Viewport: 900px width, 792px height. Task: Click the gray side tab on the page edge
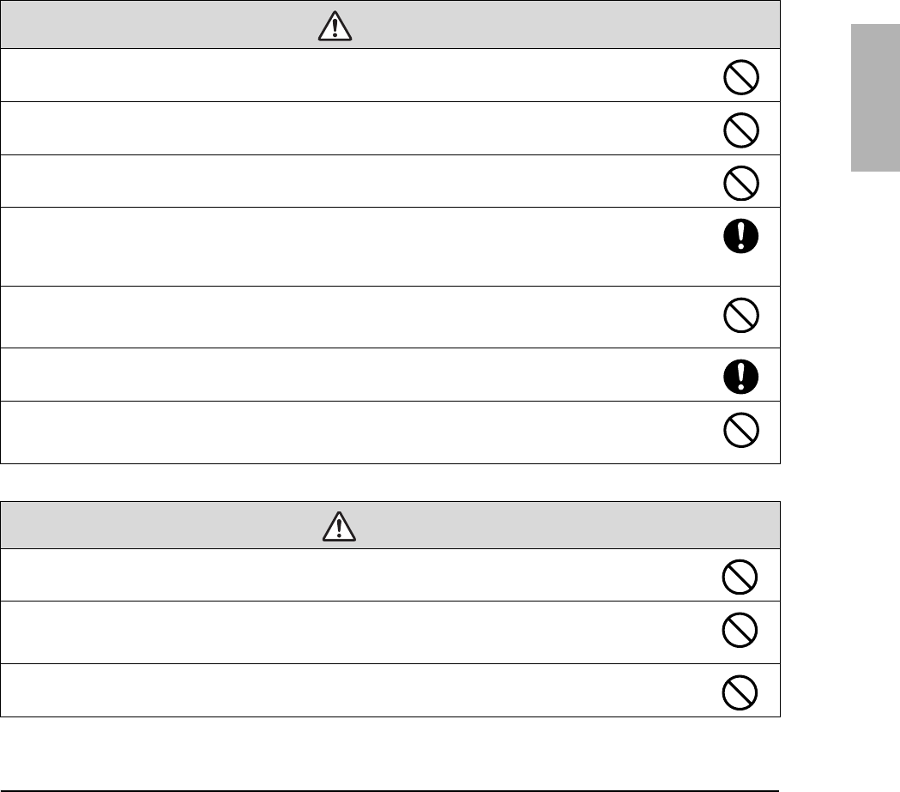(x=875, y=98)
